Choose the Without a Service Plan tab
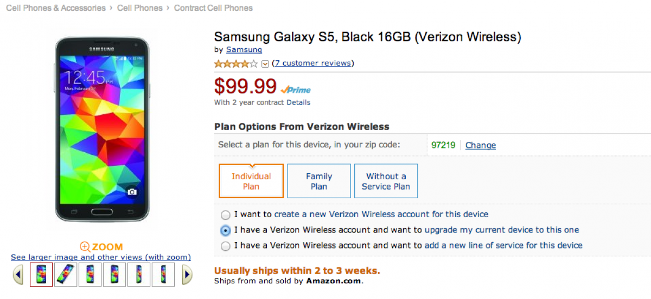Screen dimensions: 651x299 tap(386, 181)
